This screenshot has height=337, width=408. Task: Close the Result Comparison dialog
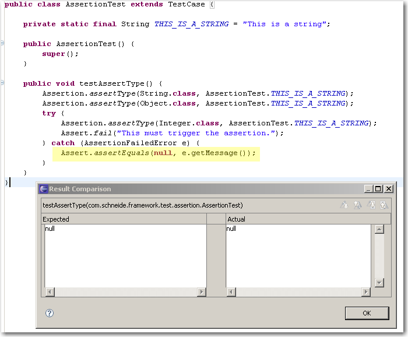[x=388, y=189]
